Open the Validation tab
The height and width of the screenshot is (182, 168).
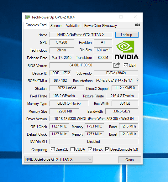[x=73, y=26]
